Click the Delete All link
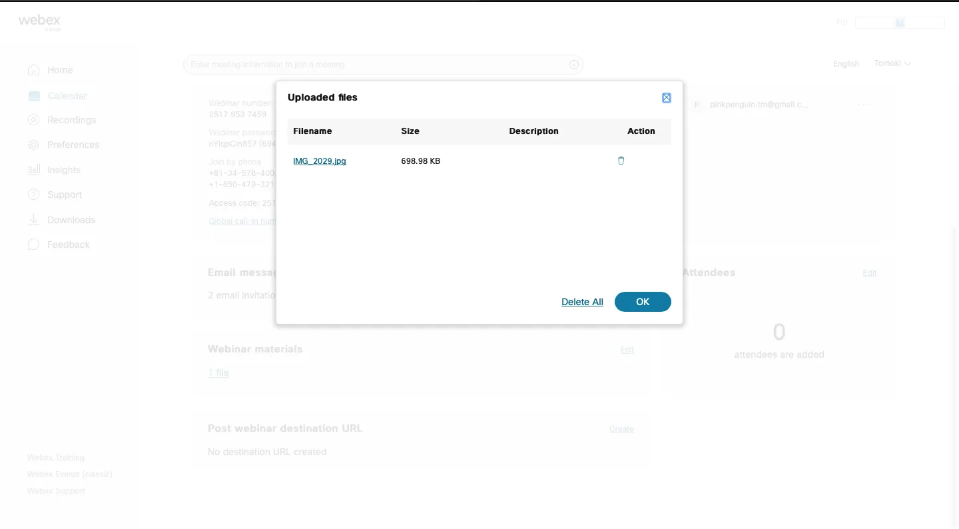 click(582, 302)
